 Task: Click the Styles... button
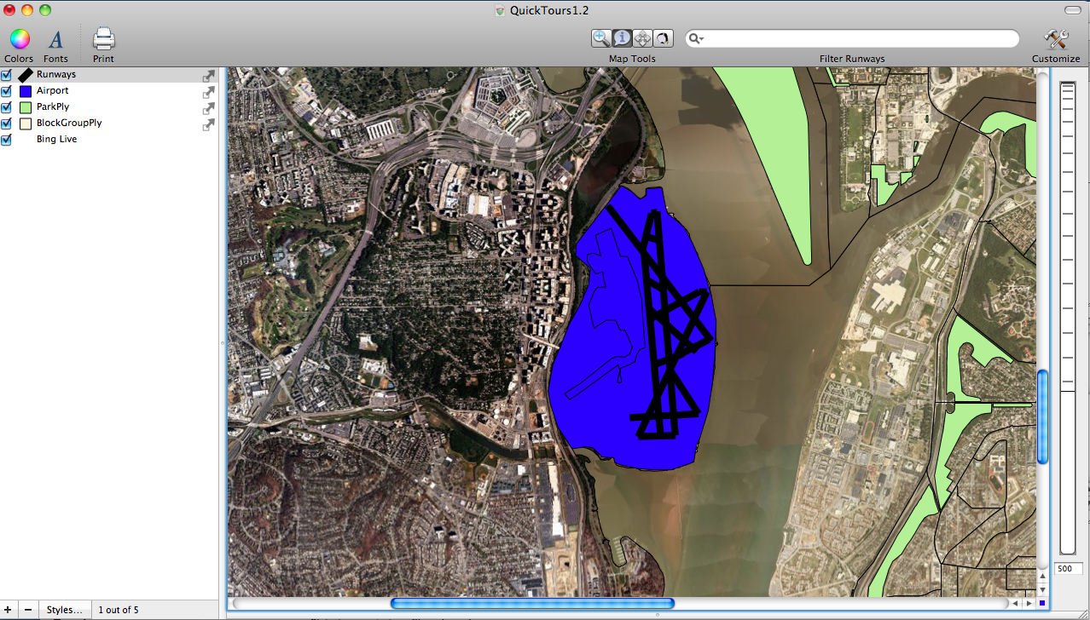point(64,610)
